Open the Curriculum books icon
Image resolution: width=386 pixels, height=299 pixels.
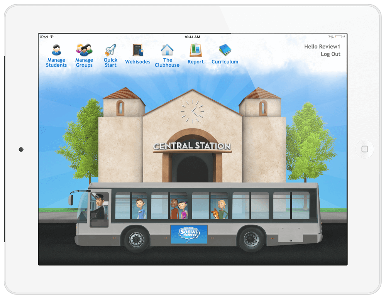225,50
